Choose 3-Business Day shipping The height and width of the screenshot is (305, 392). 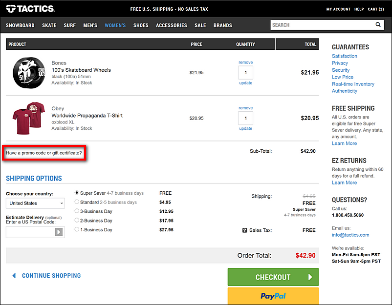[77, 211]
